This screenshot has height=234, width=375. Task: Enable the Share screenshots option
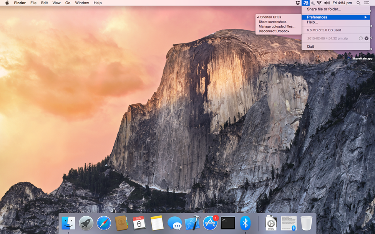click(278, 22)
